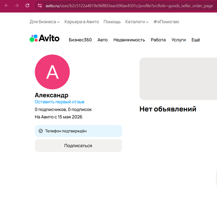Click the Телефон подтверждён badge
This screenshot has width=217, height=198.
click(x=78, y=131)
